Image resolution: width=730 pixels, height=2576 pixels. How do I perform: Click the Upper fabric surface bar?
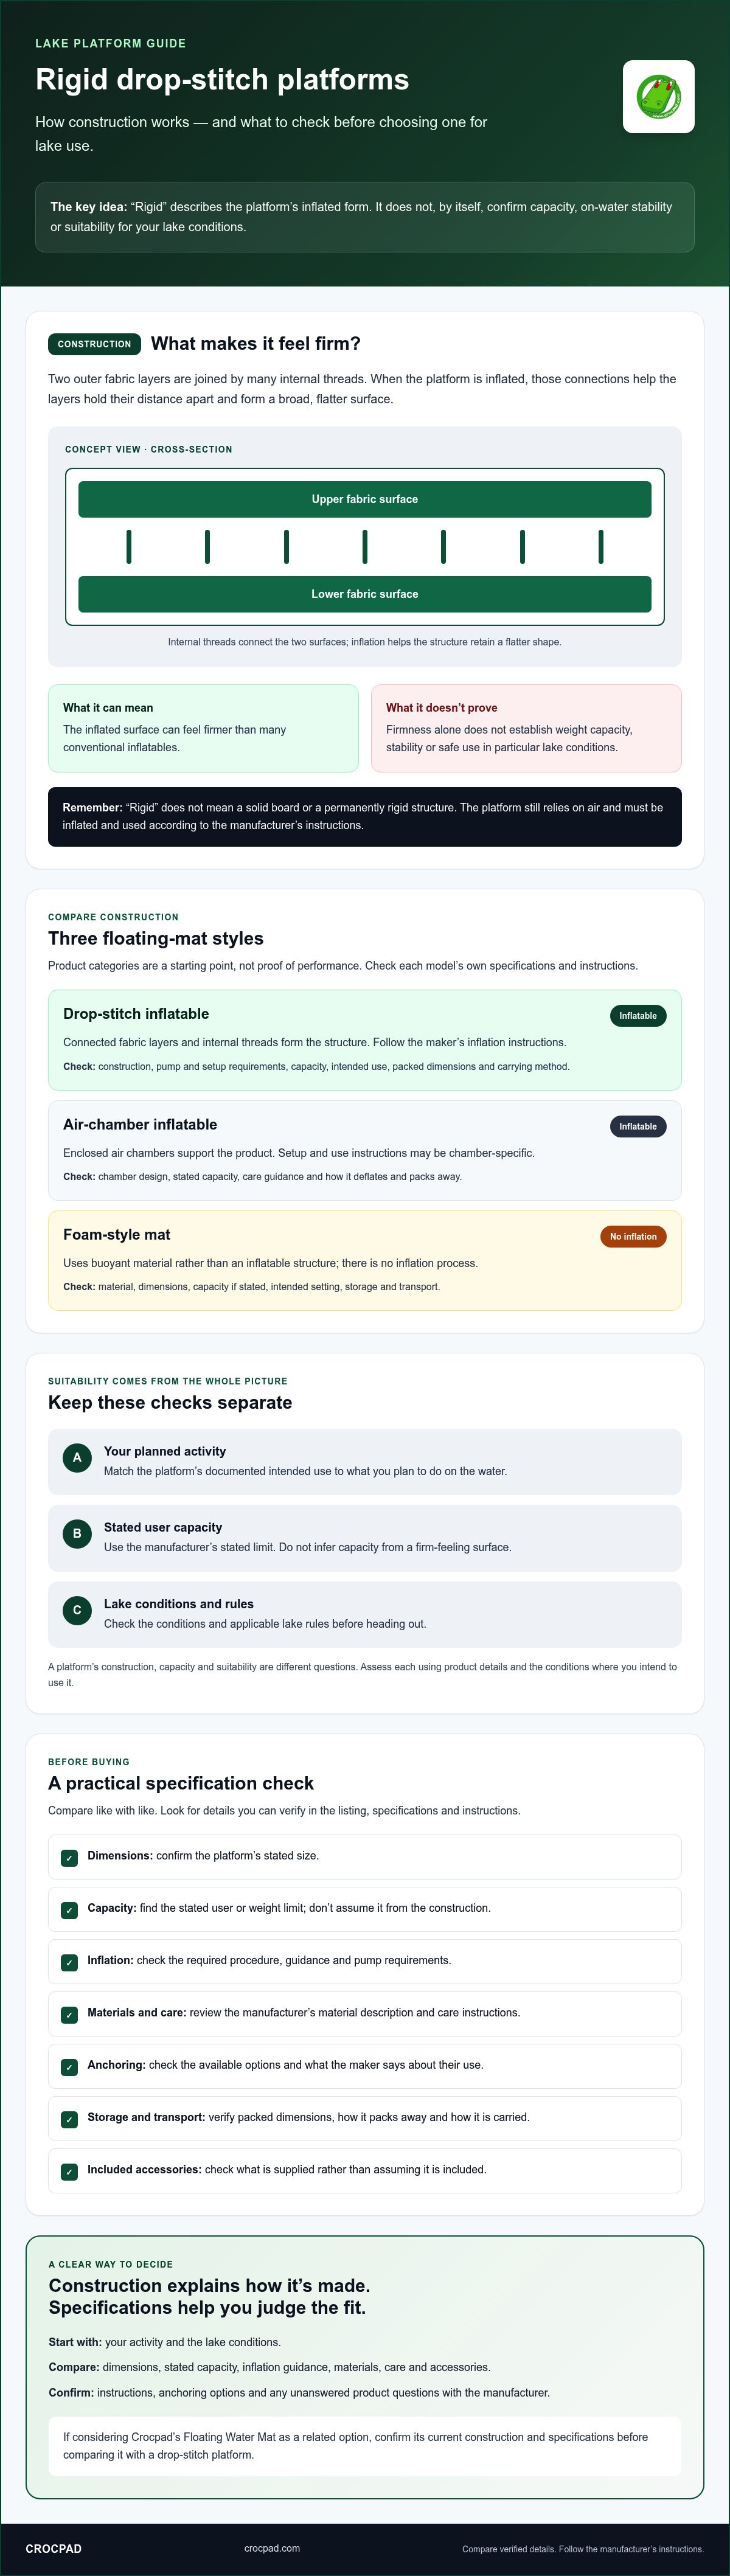click(x=365, y=499)
